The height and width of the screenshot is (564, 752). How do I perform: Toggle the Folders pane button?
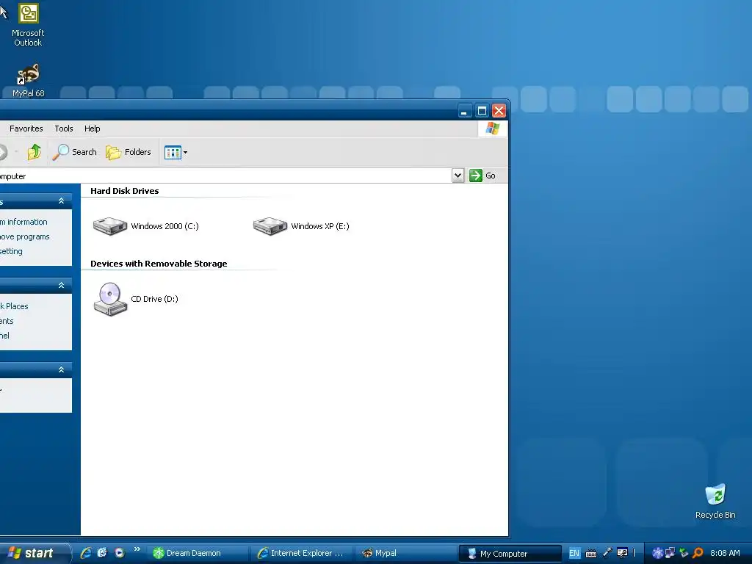click(x=129, y=152)
